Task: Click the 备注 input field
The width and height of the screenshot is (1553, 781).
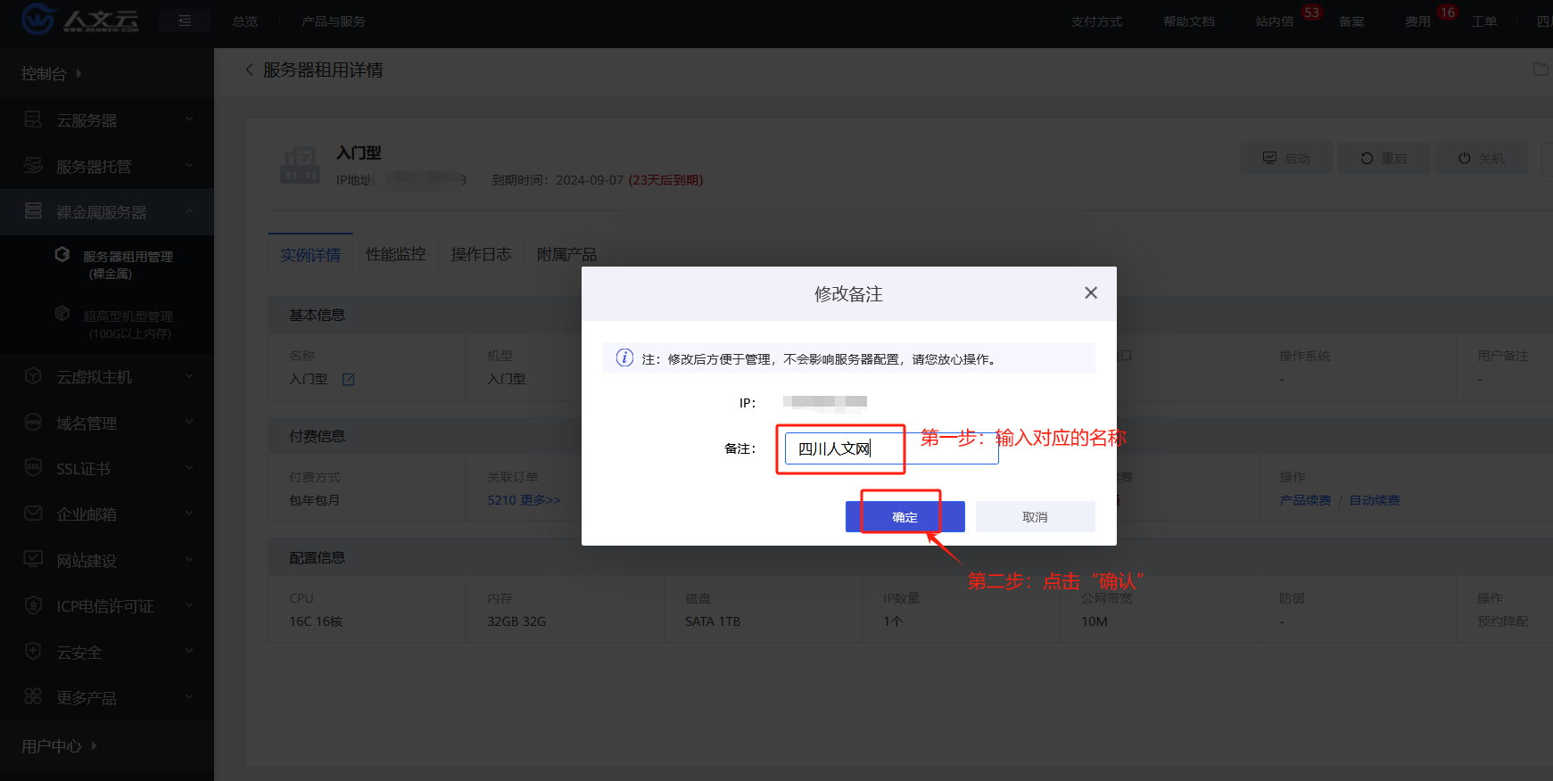Action: [891, 448]
